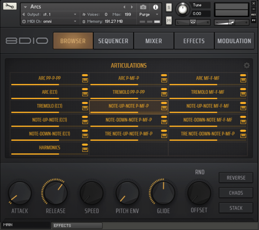Click keyboard icon for TRE NOTE-UP-NOTE P-MF-P
The height and width of the screenshot is (230, 259).
(164, 136)
